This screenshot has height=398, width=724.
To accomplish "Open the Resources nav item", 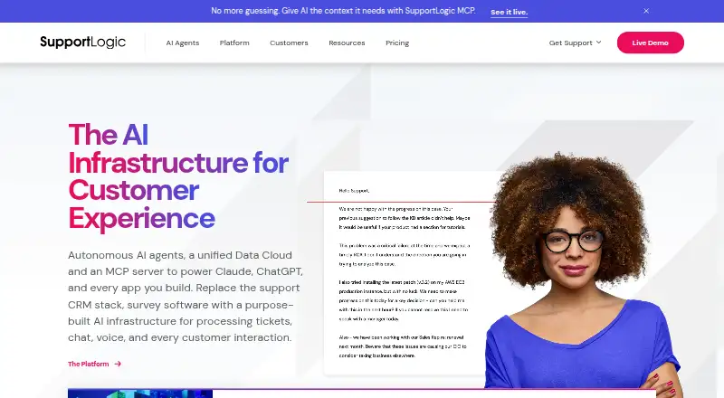I will click(x=347, y=43).
